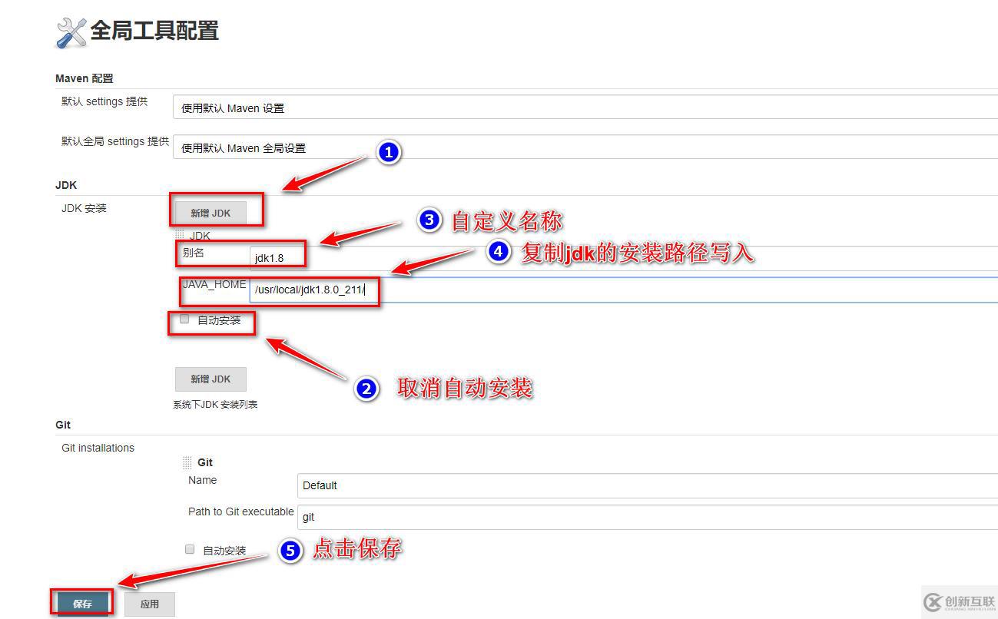Viewport: 998px width, 619px height.
Task: Toggle the JDK 自动安装 checkbox
Action: coord(184,319)
